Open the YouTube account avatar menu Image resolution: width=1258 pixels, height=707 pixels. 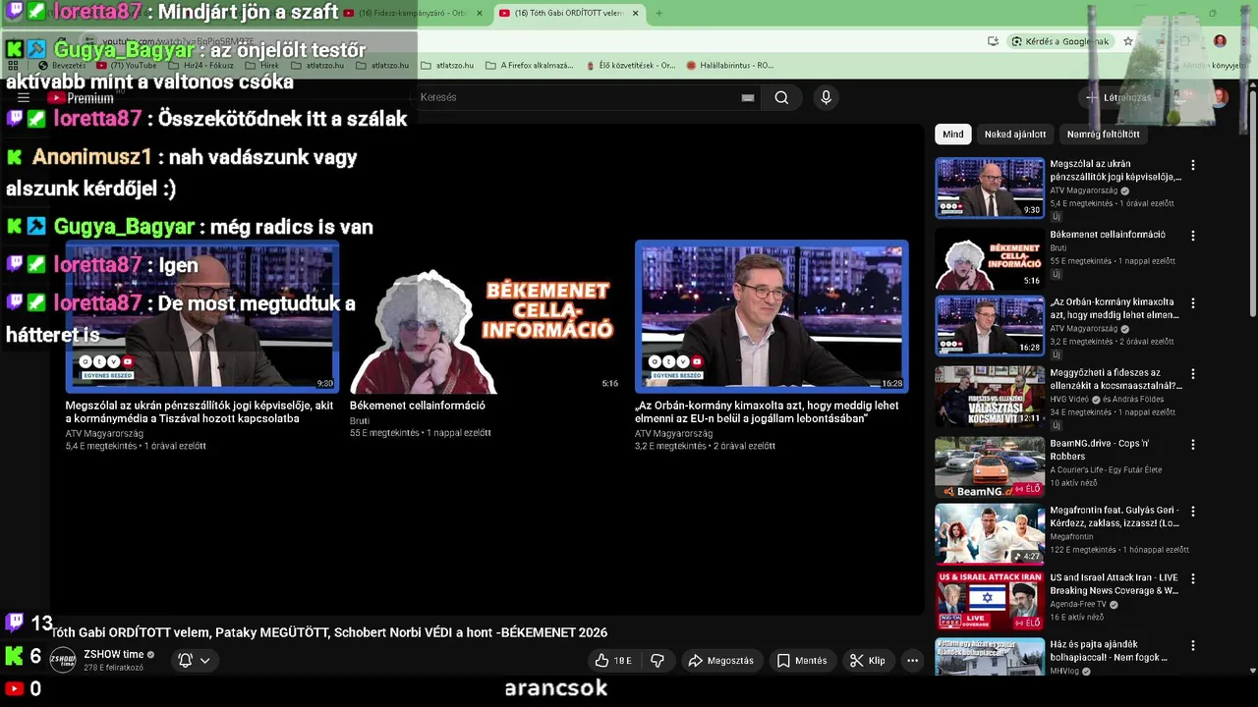pos(1220,97)
